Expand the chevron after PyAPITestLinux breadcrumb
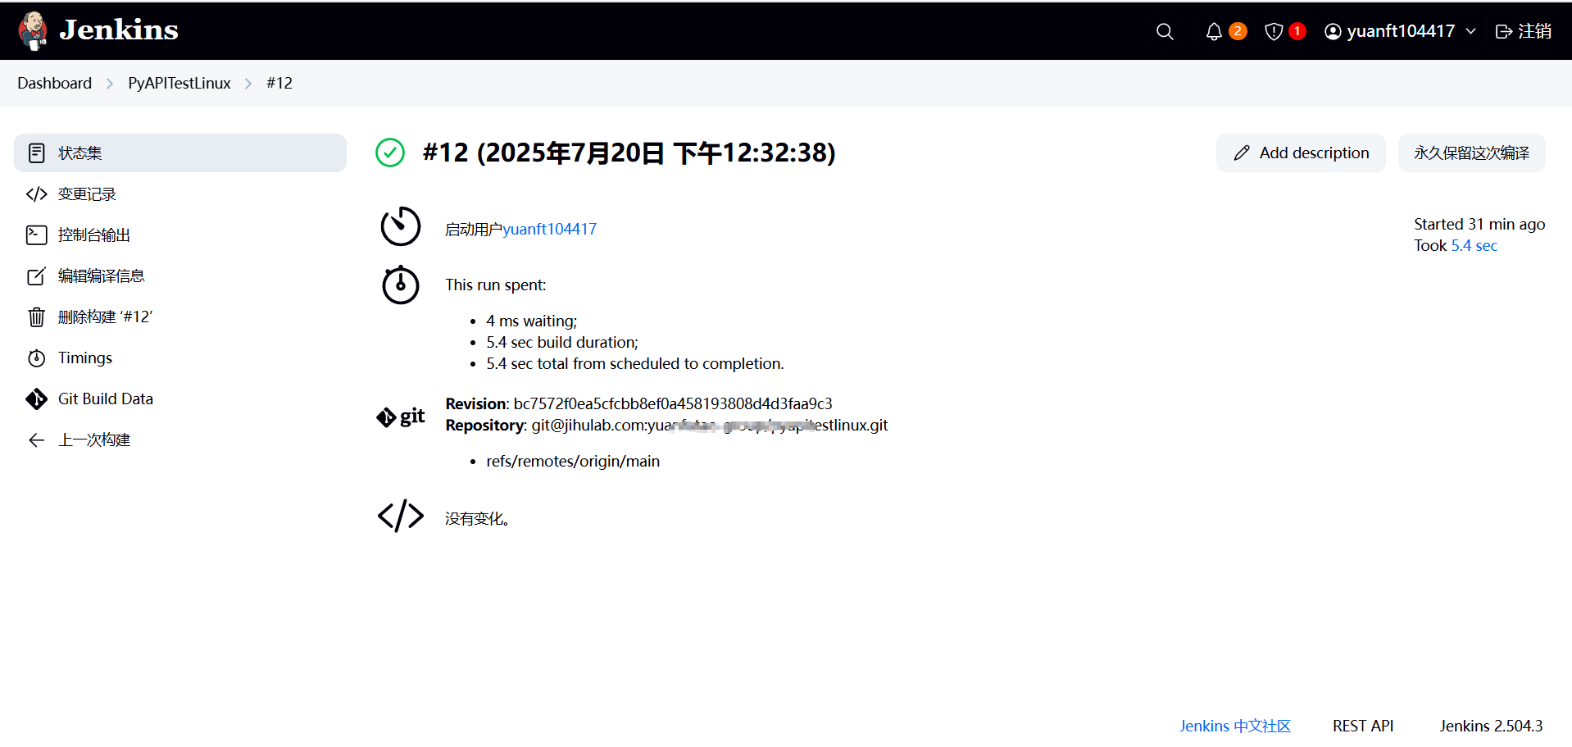The image size is (1572, 747). pyautogui.click(x=248, y=84)
